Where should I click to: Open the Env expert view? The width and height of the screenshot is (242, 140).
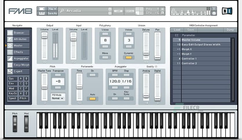[x=12, y=84]
